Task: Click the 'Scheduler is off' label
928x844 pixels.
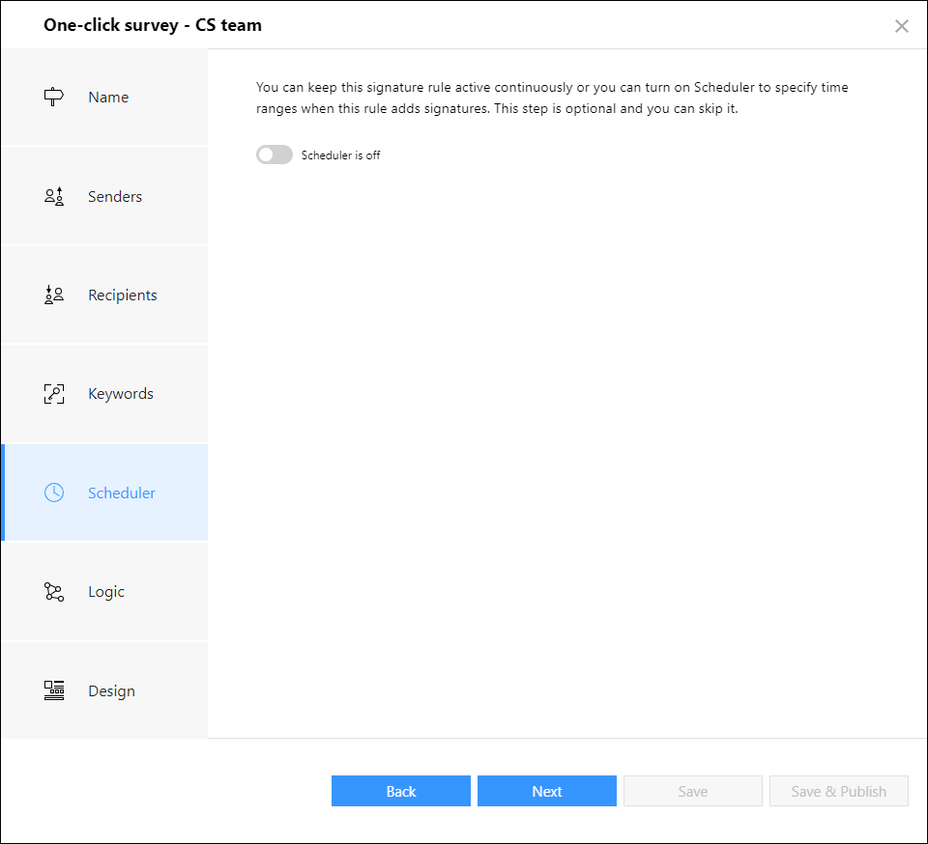Action: 340,155
